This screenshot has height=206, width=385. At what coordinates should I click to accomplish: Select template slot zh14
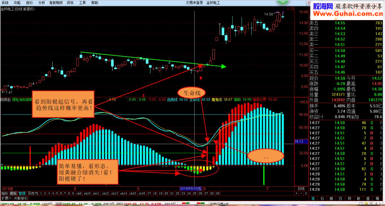point(123,193)
